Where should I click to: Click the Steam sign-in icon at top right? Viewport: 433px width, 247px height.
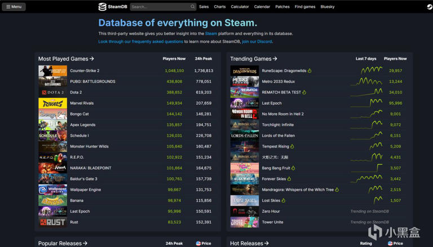[x=430, y=7]
